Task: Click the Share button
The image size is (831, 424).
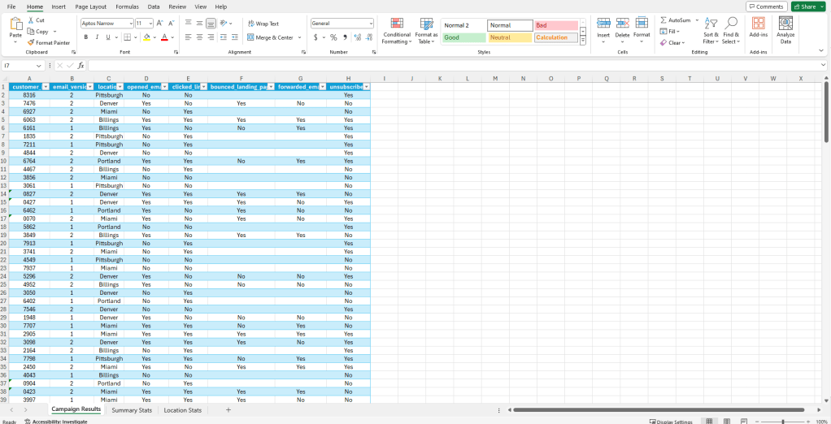Action: pos(807,6)
